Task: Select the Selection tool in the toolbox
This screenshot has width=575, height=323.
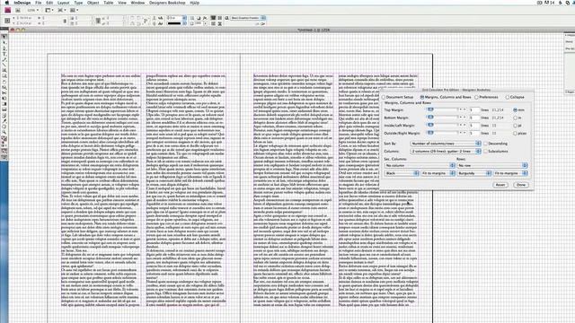Action: point(4,37)
